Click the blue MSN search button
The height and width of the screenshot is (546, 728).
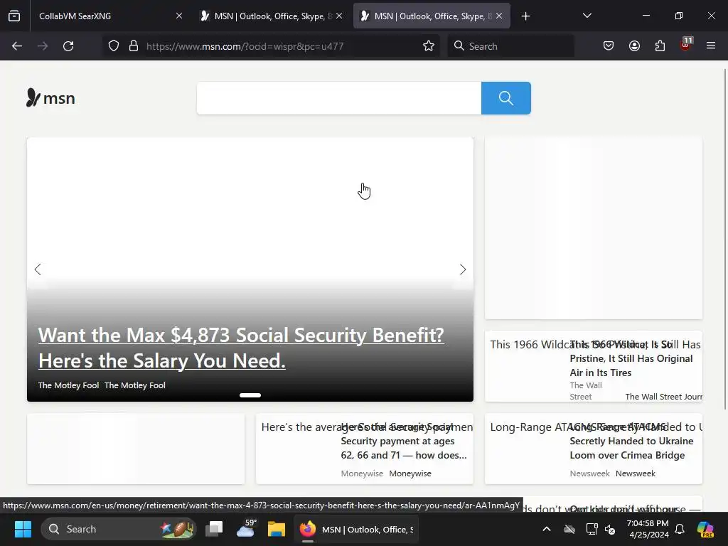[506, 98]
